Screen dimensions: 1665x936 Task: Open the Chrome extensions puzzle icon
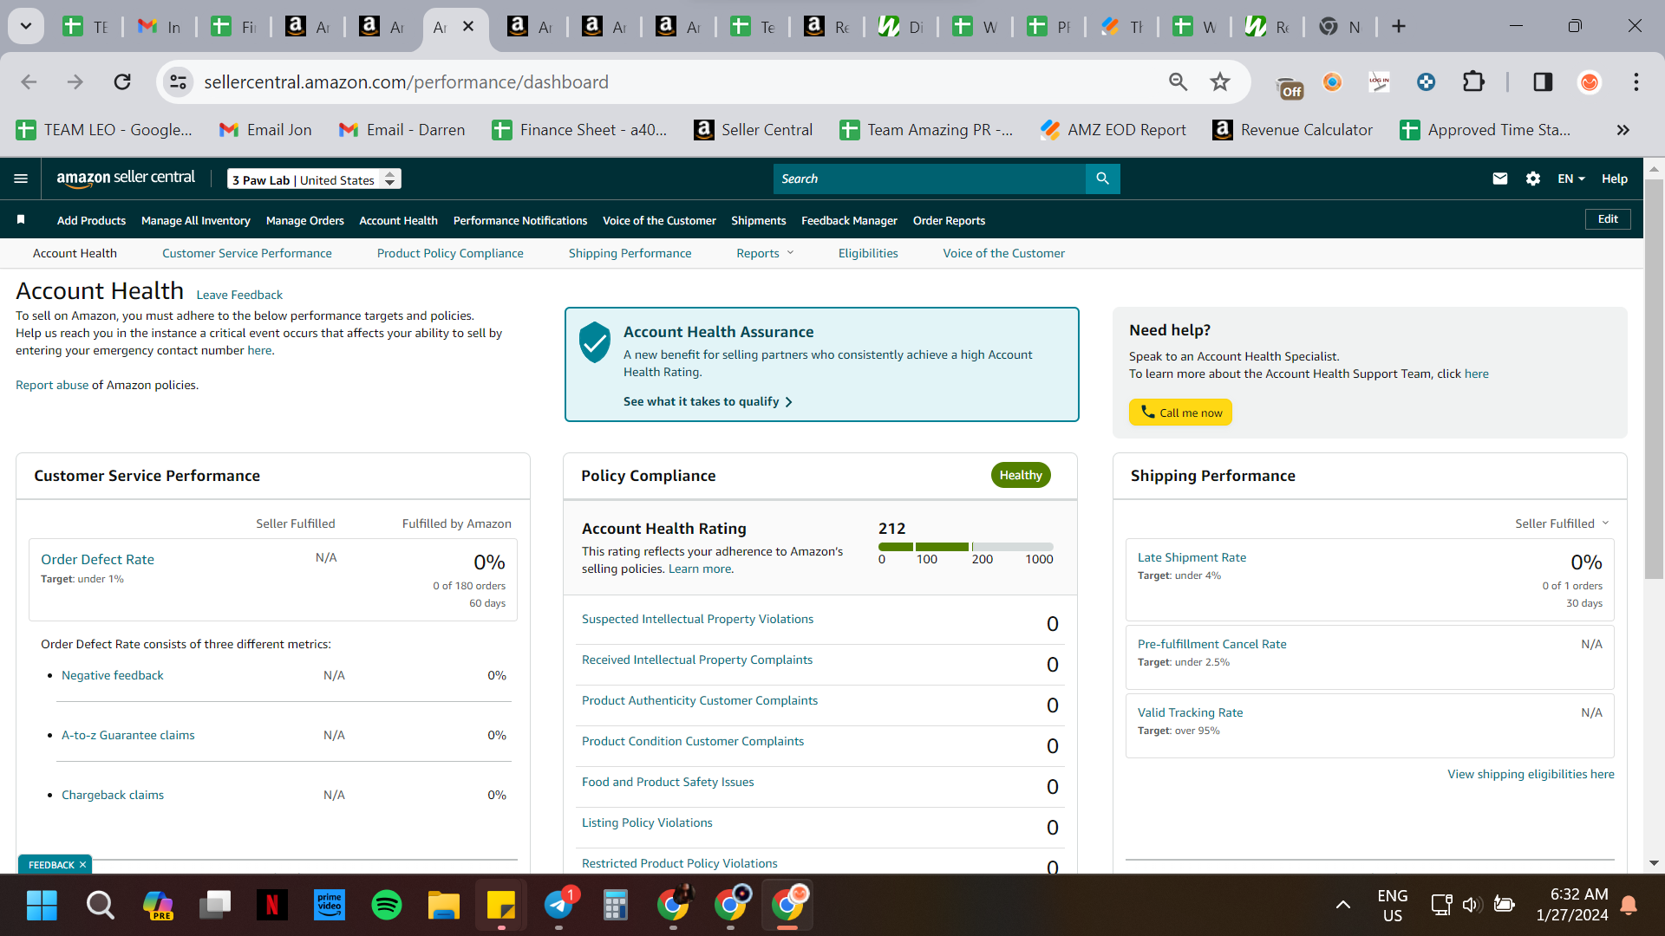point(1473,81)
